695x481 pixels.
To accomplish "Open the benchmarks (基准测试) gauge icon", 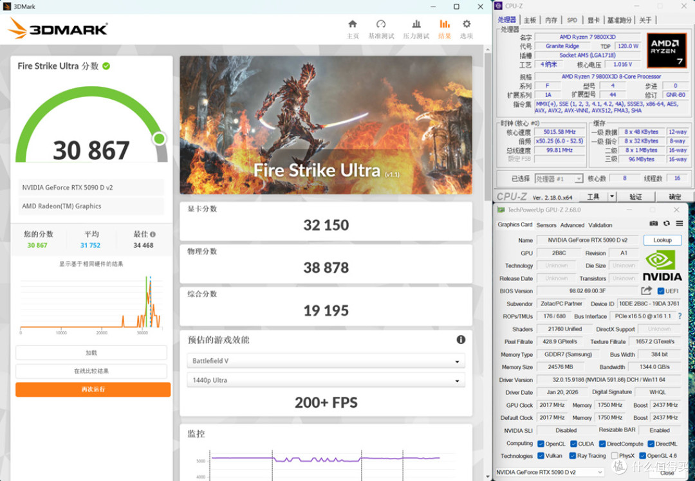I will [381, 24].
